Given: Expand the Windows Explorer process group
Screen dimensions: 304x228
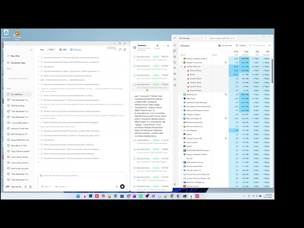Looking at the screenshot, I should (x=181, y=126).
